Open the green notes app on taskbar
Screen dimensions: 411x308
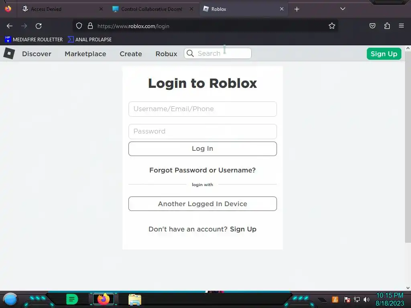72,299
